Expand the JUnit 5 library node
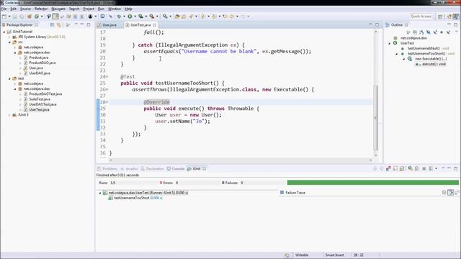 click(9, 115)
